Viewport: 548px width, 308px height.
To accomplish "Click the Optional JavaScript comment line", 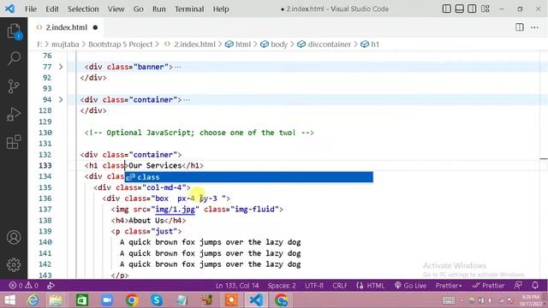I will click(x=199, y=133).
